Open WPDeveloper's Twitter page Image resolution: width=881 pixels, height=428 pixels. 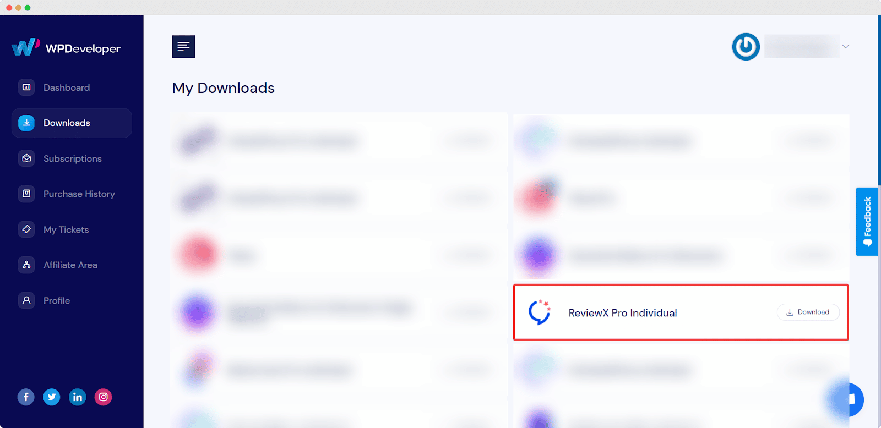[x=51, y=397]
